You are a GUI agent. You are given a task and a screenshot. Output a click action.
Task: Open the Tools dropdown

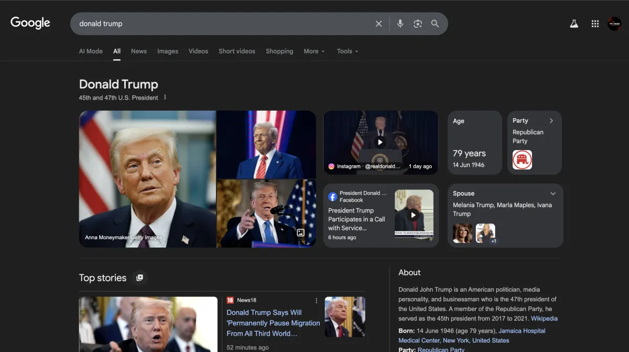pos(348,51)
